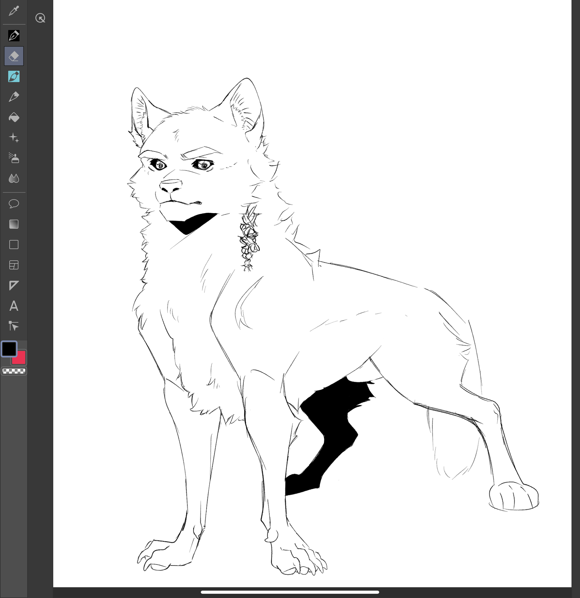580x598 pixels.
Task: Choose the Frame border panel tool
Action: coord(14,265)
